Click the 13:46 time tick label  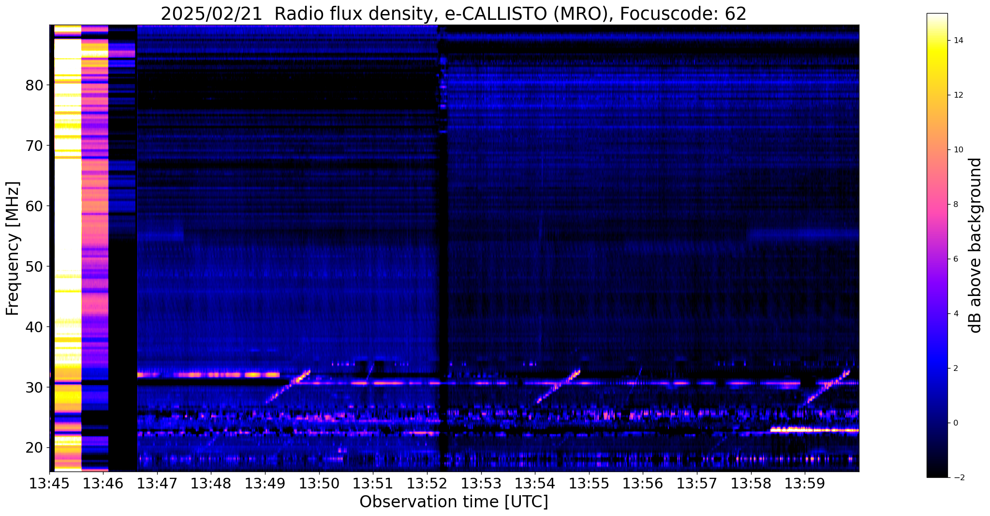(x=103, y=483)
